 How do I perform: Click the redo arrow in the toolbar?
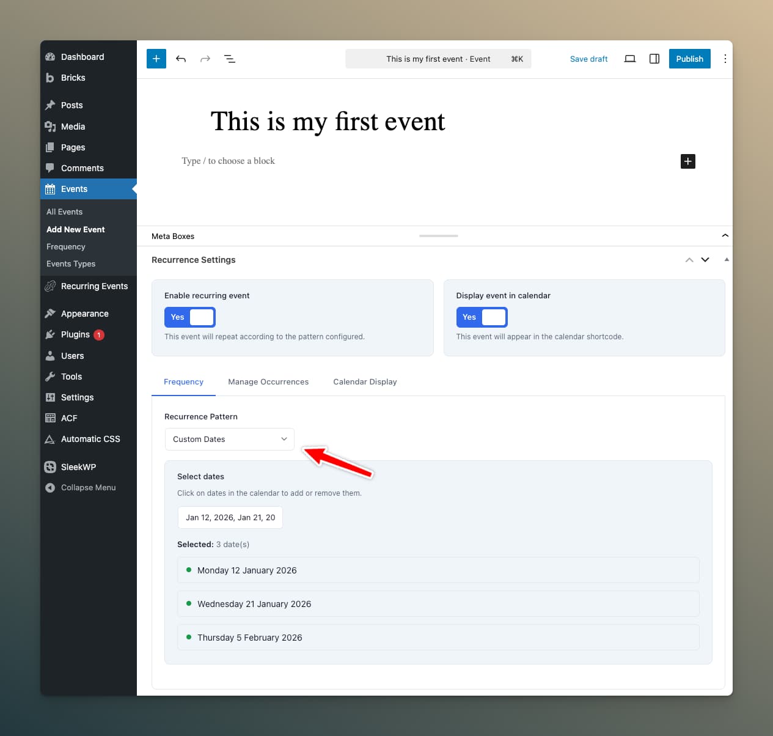205,59
